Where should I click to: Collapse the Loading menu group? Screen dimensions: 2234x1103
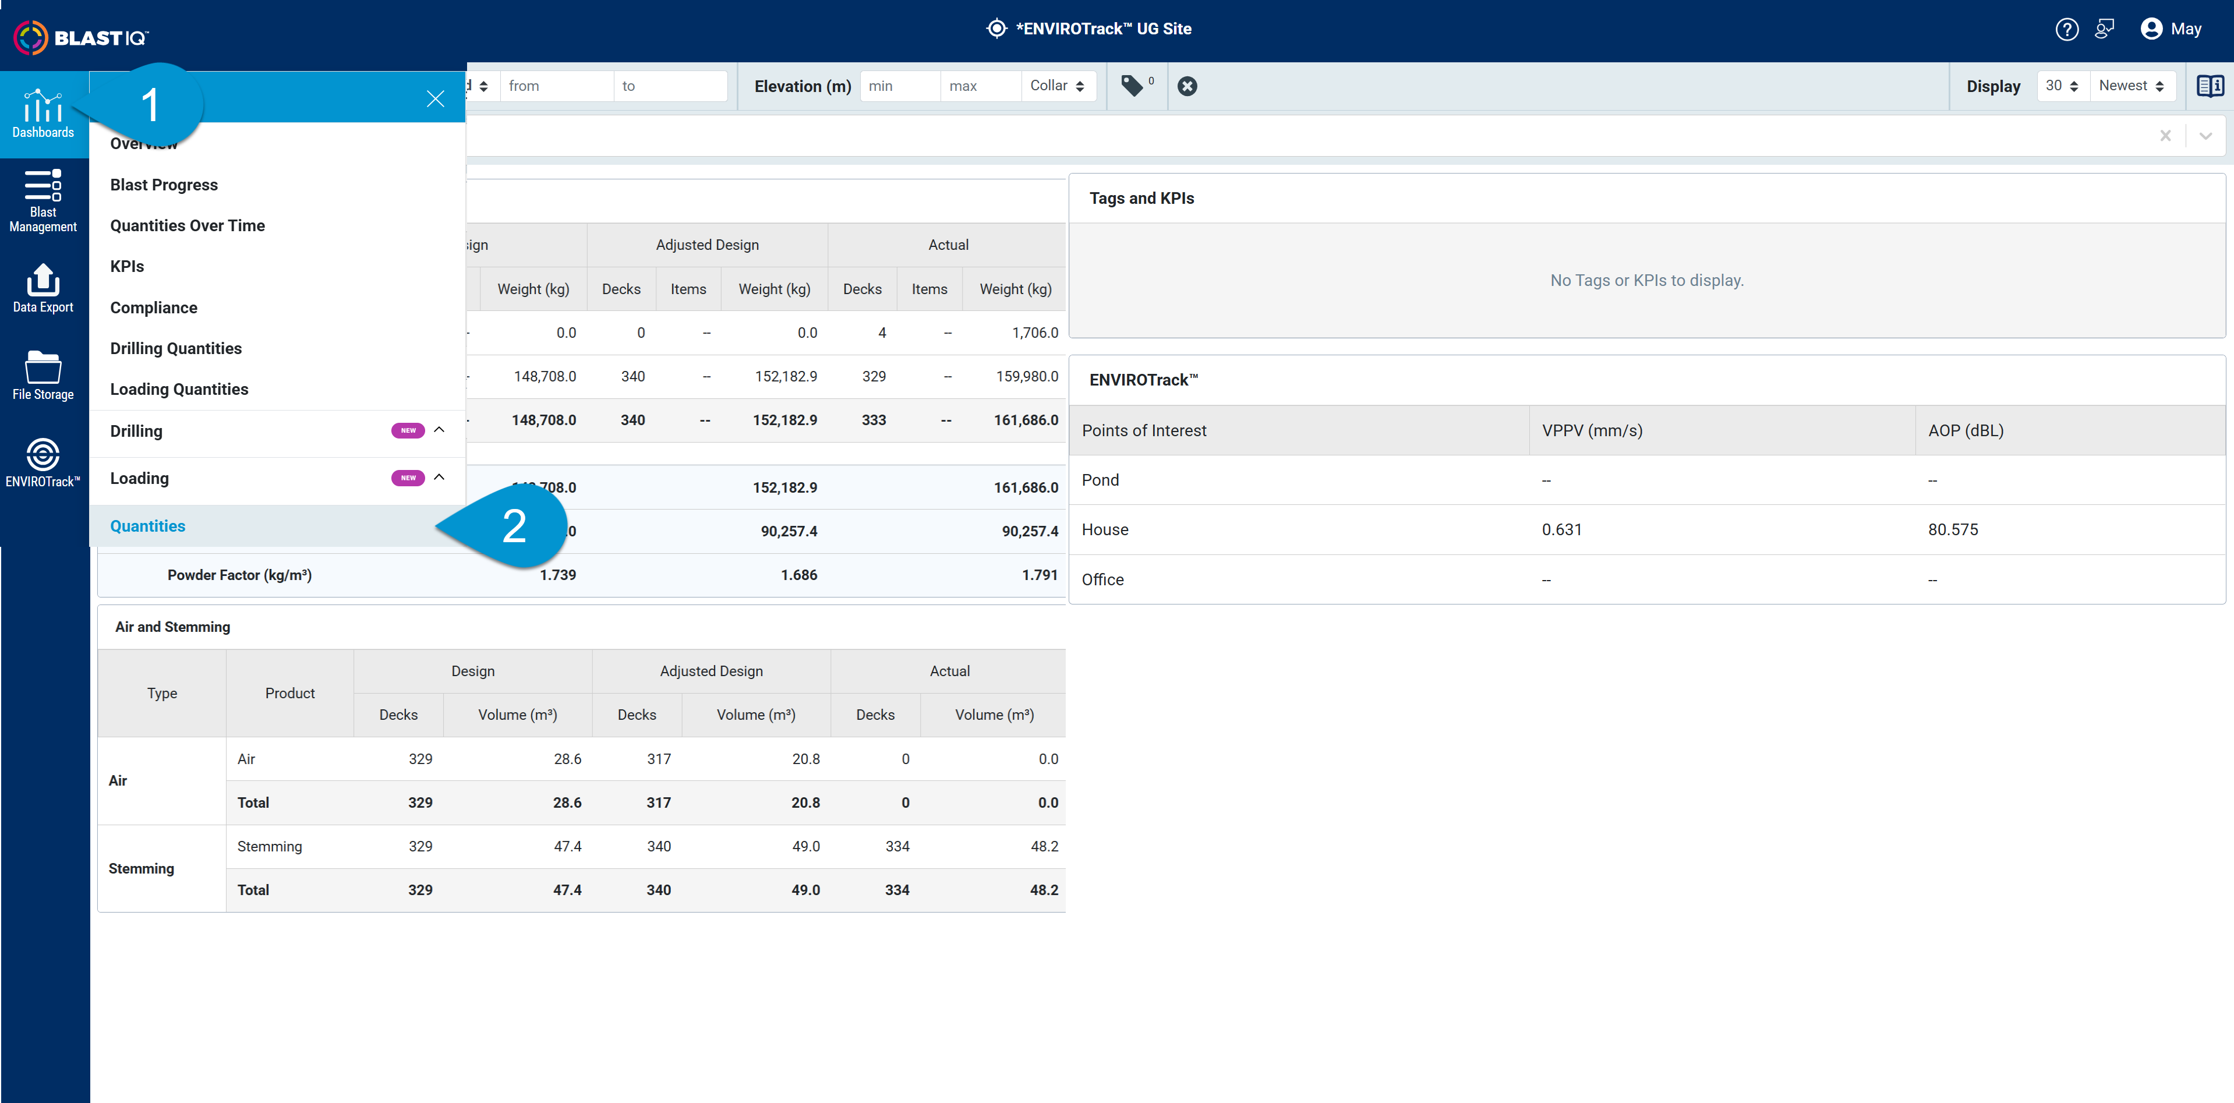(x=440, y=477)
